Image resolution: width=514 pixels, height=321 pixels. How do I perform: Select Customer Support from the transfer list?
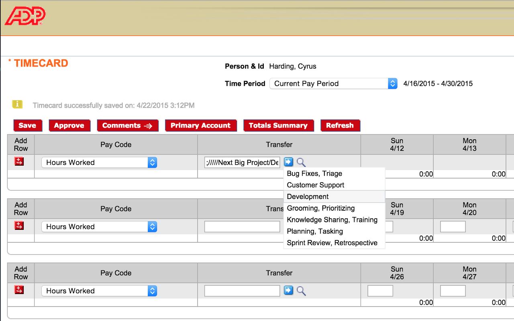point(315,185)
